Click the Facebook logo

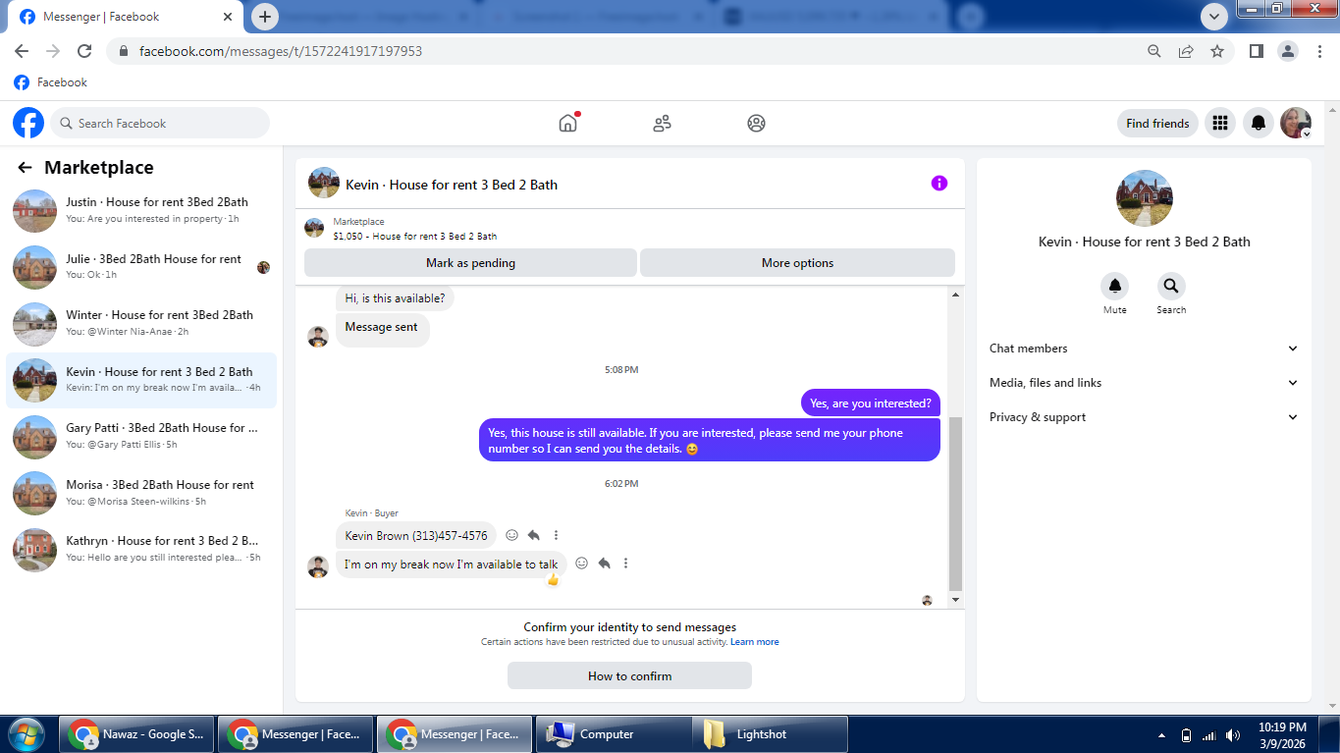[x=28, y=123]
